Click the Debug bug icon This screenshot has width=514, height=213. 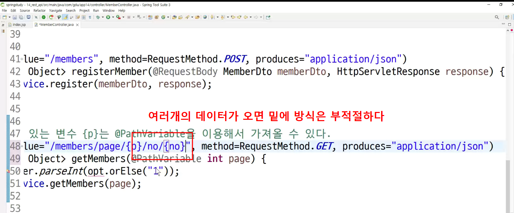click(x=98, y=17)
